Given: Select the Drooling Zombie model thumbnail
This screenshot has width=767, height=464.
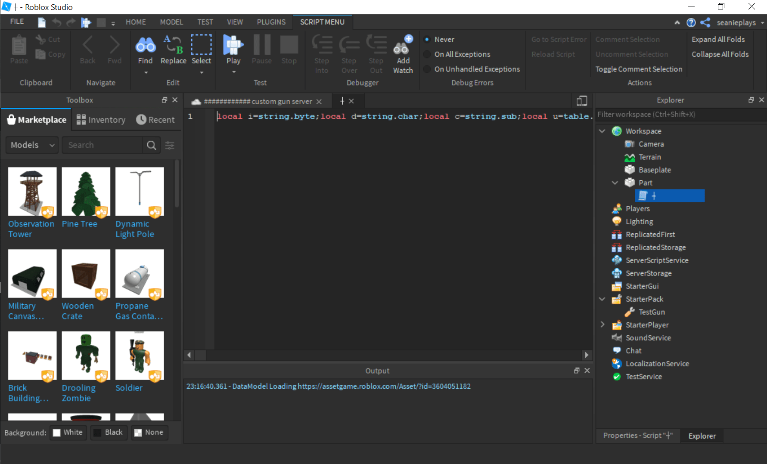Looking at the screenshot, I should (86, 355).
